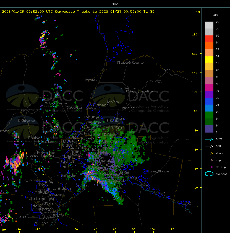Pick the green swatch below 30 dBZ
The width and height of the screenshot is (230, 233).
209,115
